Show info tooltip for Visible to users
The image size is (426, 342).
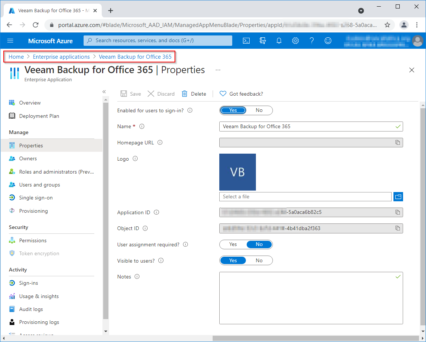[x=161, y=261]
